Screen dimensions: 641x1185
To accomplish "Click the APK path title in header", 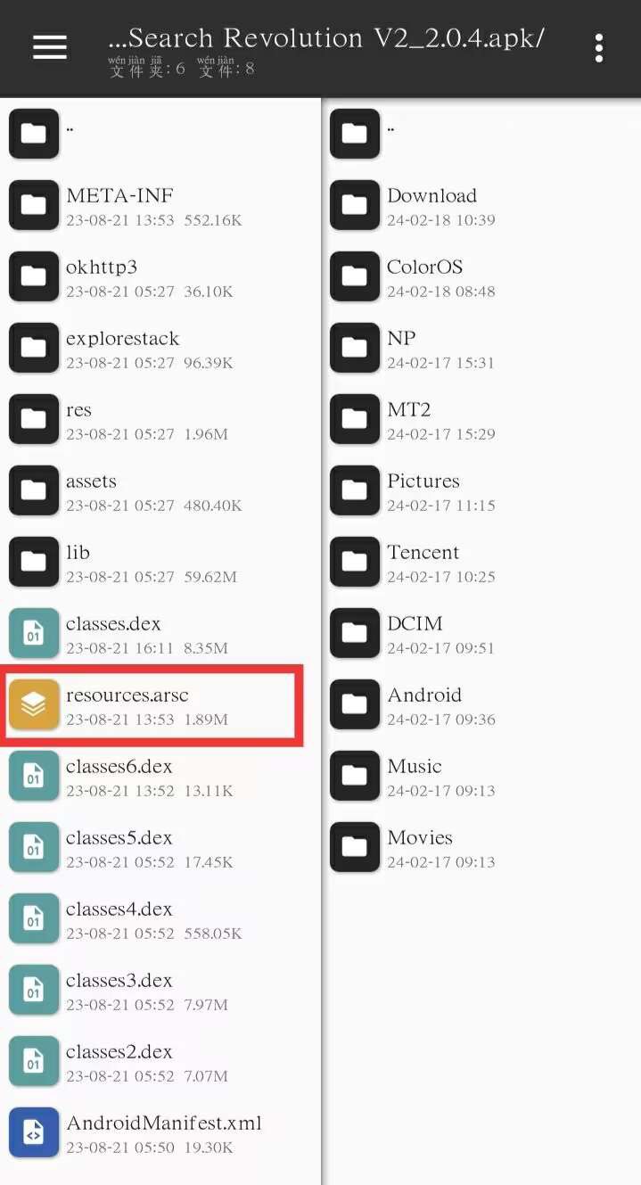I will coord(326,38).
